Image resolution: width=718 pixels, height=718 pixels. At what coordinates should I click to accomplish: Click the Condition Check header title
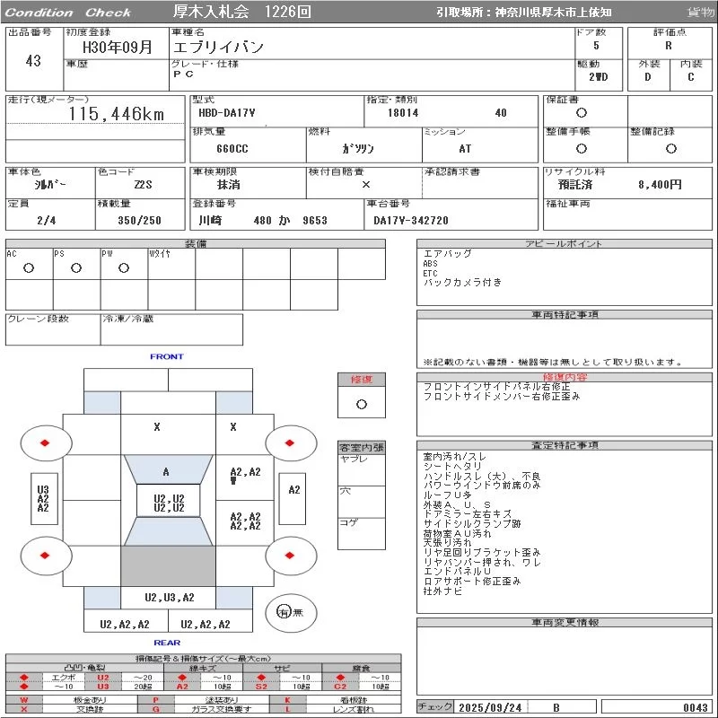pyautogui.click(x=68, y=13)
